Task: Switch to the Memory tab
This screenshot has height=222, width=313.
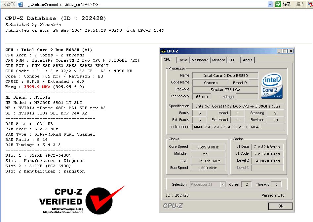Action: pyautogui.click(x=218, y=60)
